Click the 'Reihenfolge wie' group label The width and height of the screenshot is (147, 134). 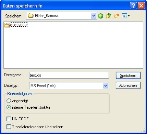point(20,94)
